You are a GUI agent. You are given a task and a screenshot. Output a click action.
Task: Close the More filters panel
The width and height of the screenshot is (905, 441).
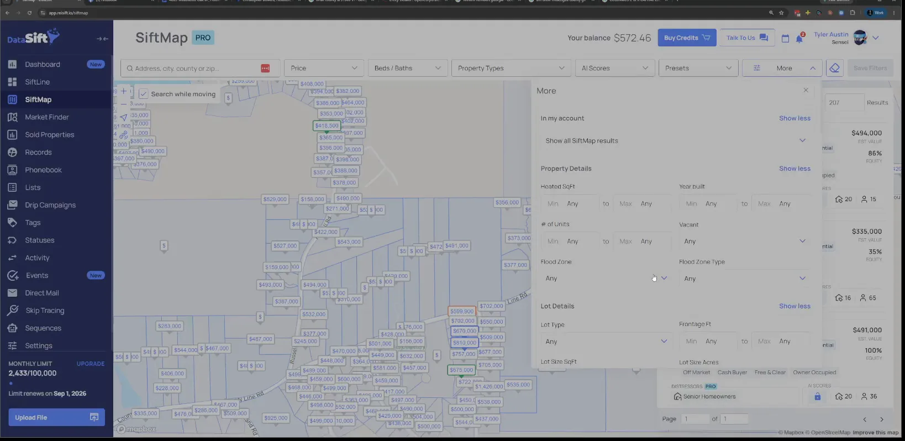[806, 90]
